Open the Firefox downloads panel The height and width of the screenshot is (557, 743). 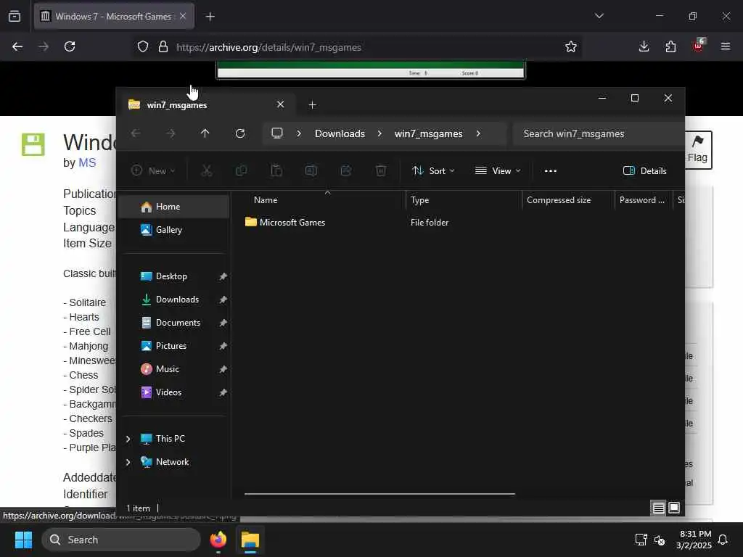pos(644,46)
